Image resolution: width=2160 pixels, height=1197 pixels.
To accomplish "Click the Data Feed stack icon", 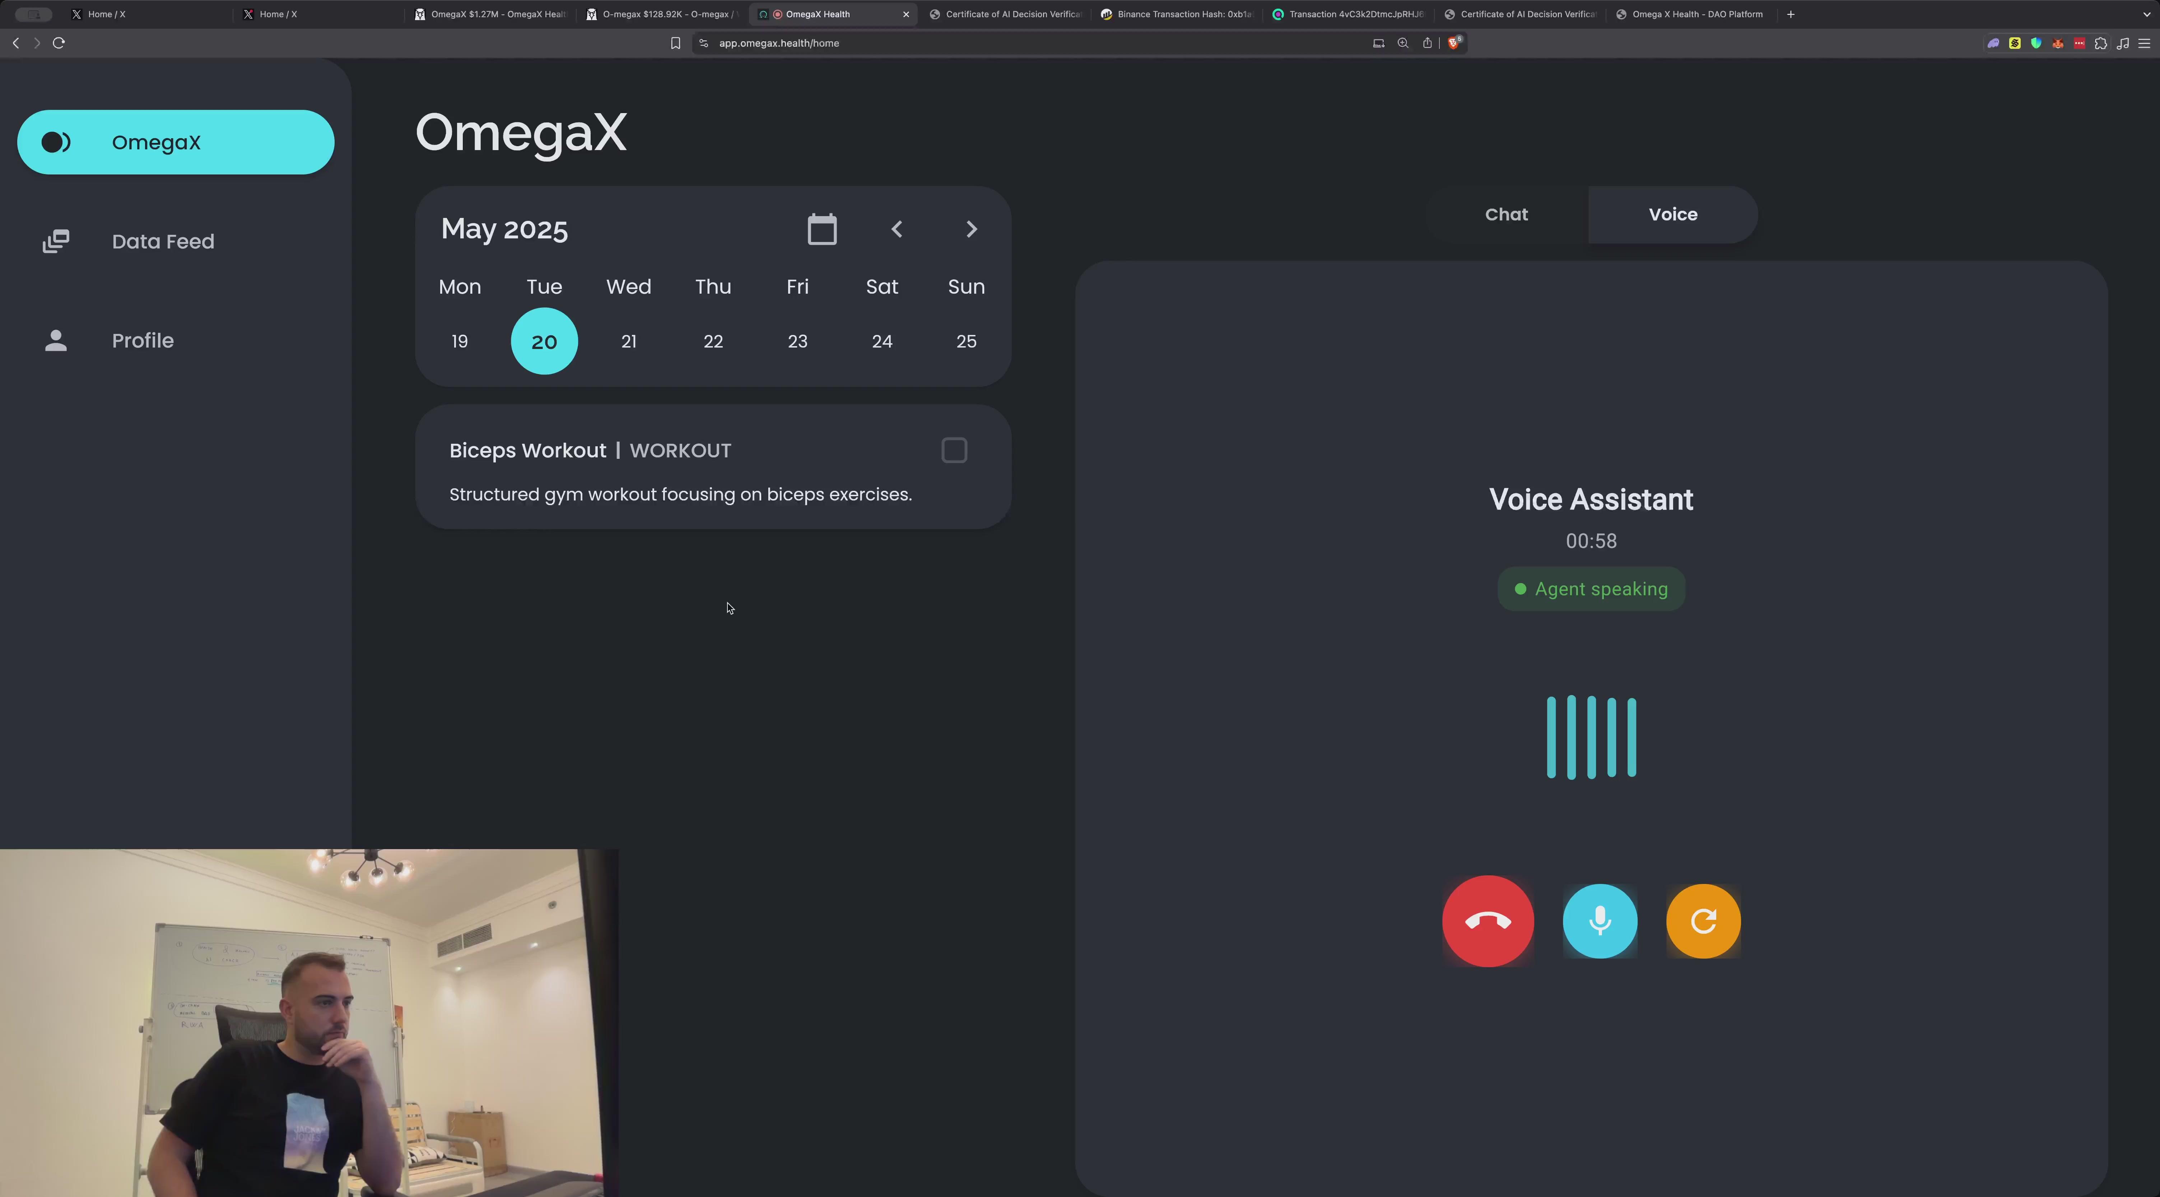I will (x=56, y=241).
